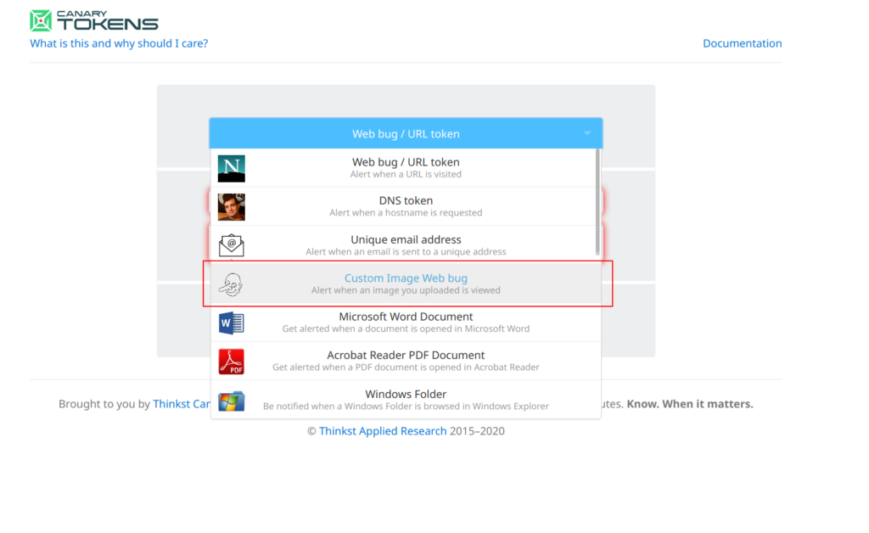Click 'Get alerted when a PDF document is opened' text

pos(406,367)
